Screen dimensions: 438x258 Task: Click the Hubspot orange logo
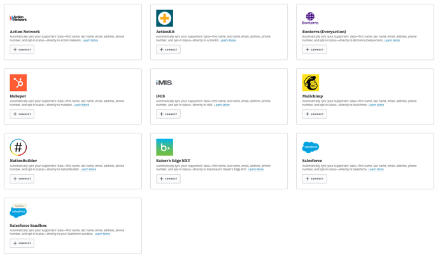(x=18, y=83)
